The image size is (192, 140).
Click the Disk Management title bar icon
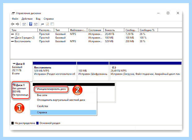[x=13, y=13]
